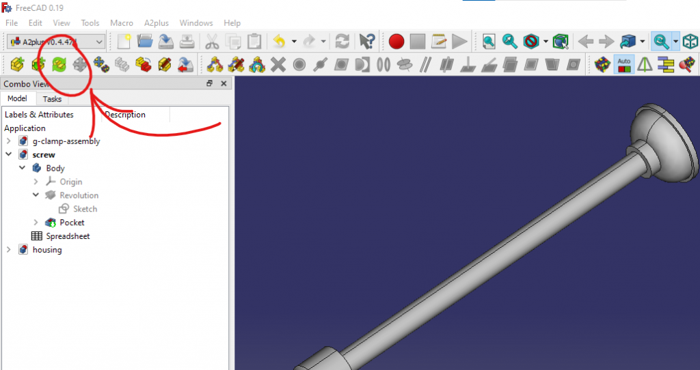
Task: Open the Edit menu
Action: [x=36, y=23]
